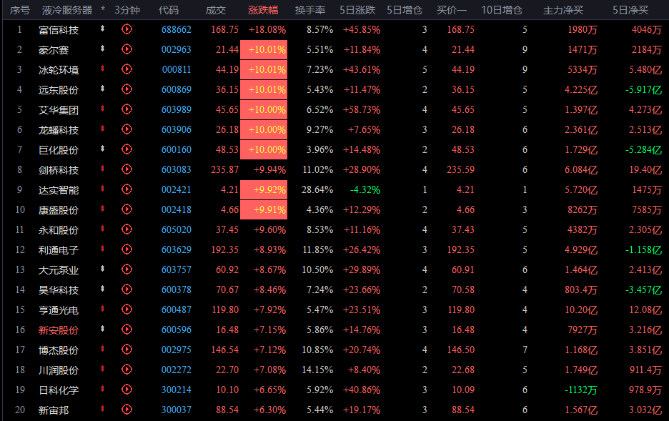This screenshot has width=669, height=421.
Task: Click the play icon in 博杰股份 row
Action: pos(127,350)
